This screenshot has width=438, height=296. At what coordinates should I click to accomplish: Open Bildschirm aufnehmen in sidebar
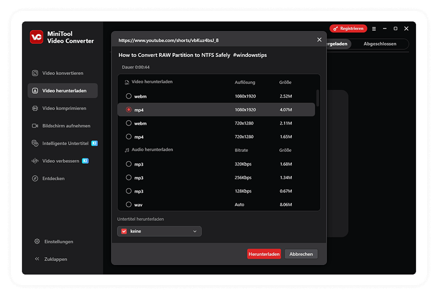62,126
